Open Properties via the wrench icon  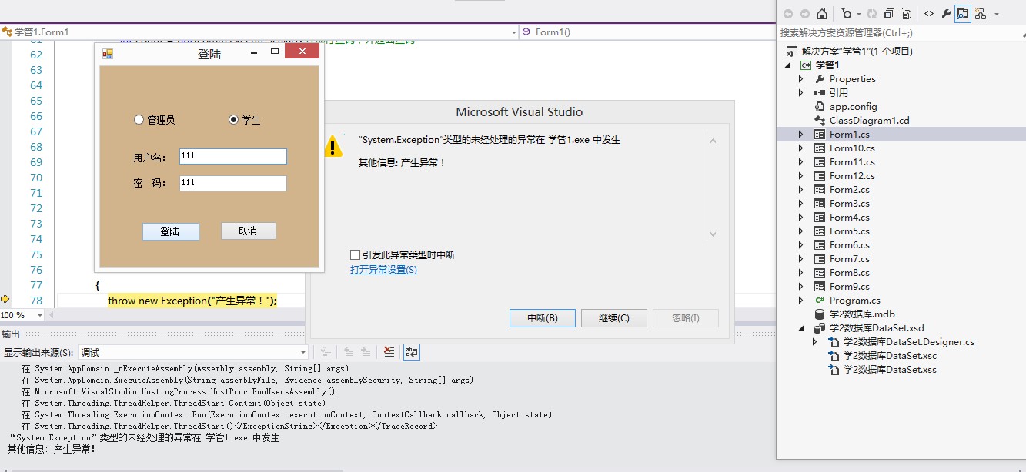[946, 14]
